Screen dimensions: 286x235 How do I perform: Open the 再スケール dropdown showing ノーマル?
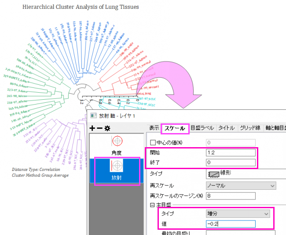pos(241,186)
